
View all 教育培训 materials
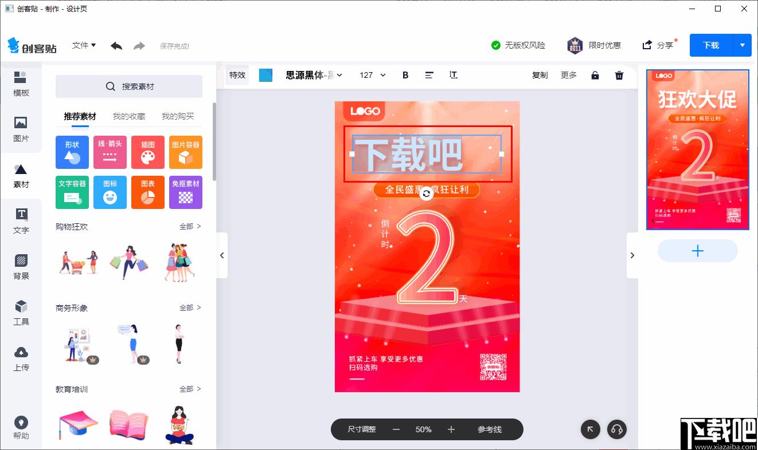click(x=190, y=389)
